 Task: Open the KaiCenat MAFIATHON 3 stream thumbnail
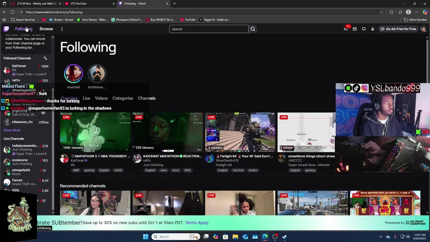(x=95, y=132)
